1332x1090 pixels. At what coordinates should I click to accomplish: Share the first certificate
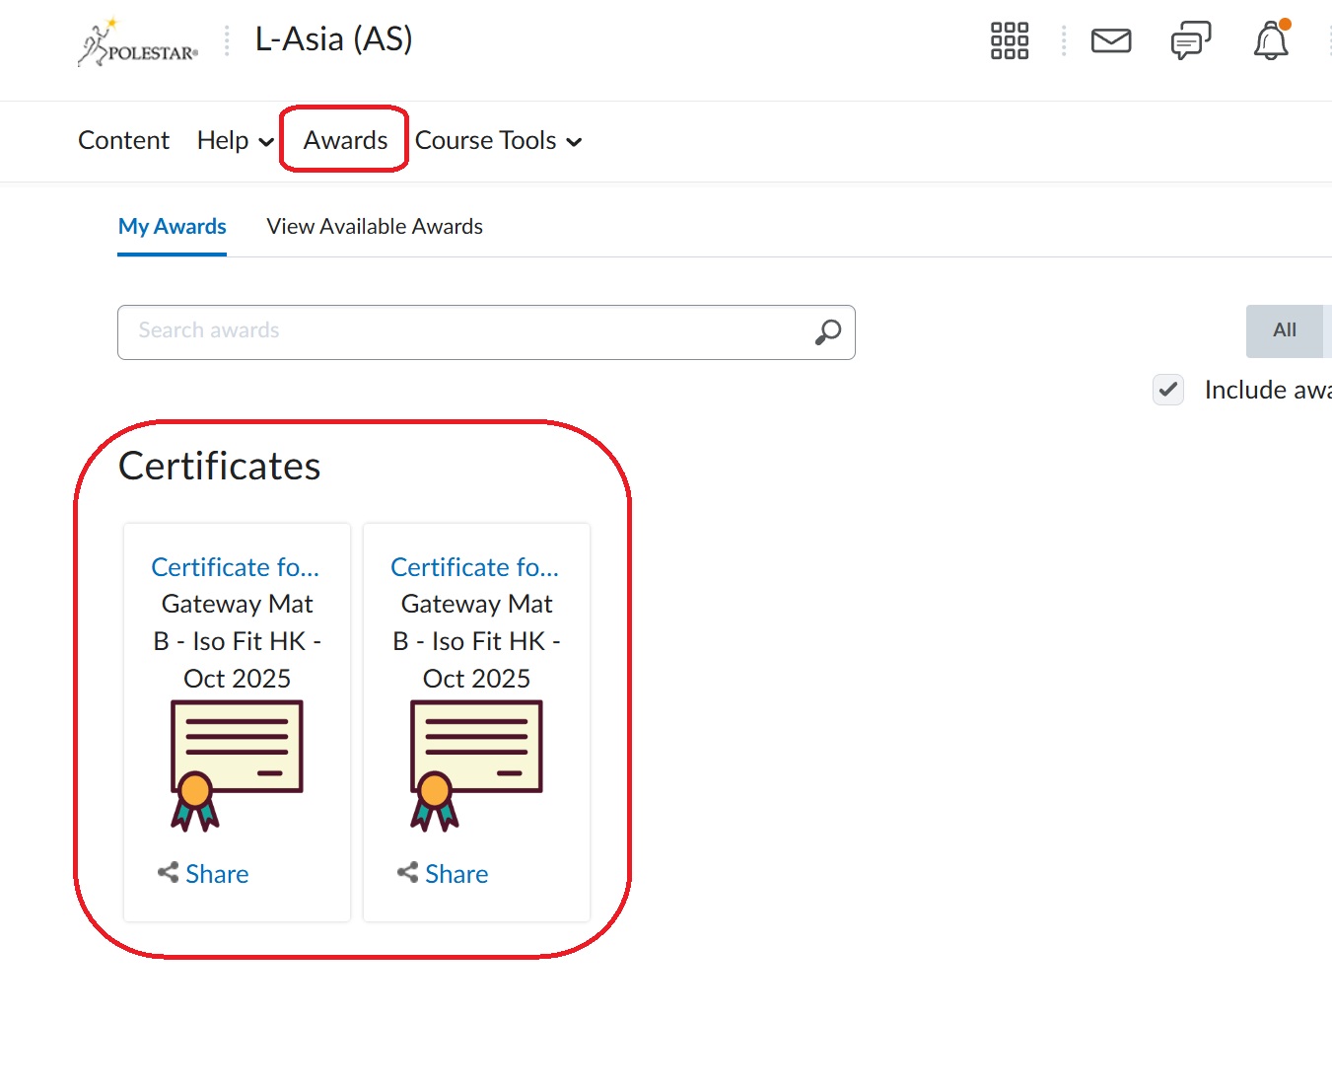point(204,874)
